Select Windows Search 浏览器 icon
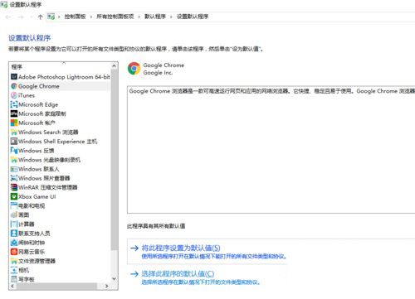This screenshot has width=415, height=299. [14, 132]
